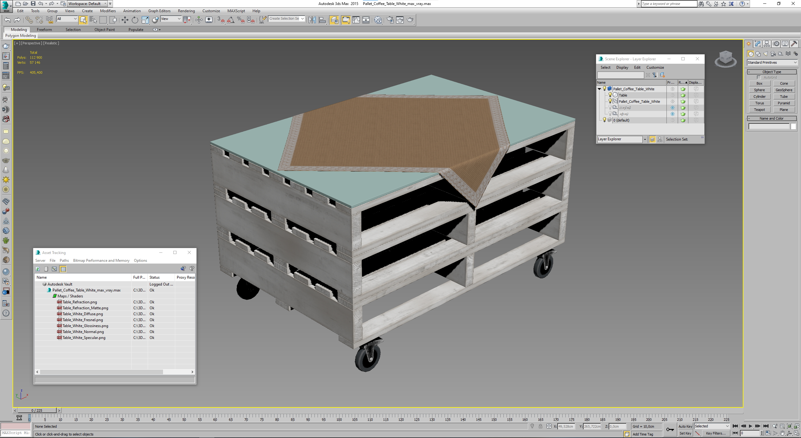Switch to the Object Paint ribbon tab
801x438 pixels.
click(105, 30)
